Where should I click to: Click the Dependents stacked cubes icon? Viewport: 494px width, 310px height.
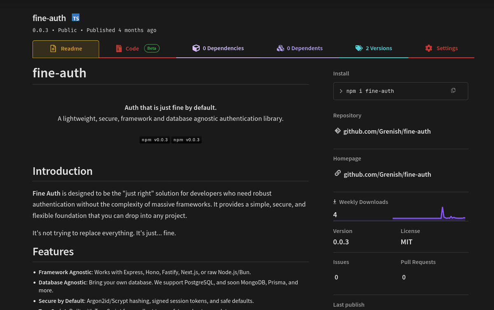tap(280, 48)
